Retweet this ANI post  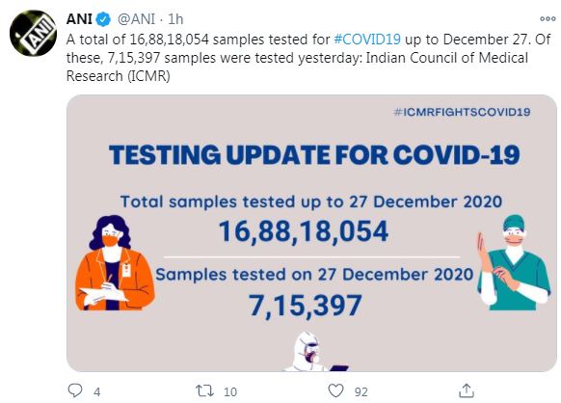204,390
